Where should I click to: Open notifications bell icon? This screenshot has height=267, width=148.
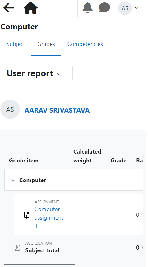[x=87, y=8]
